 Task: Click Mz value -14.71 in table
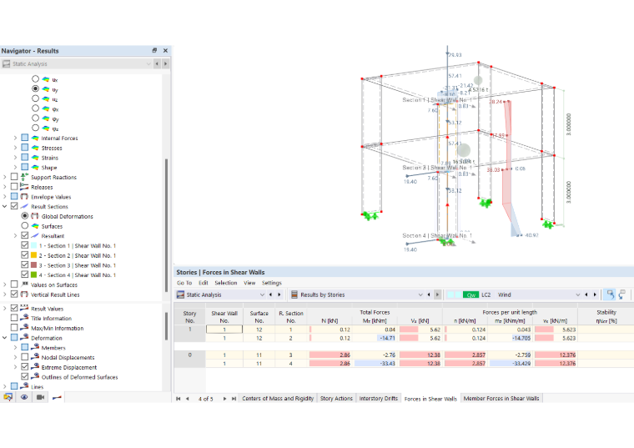[375, 338]
